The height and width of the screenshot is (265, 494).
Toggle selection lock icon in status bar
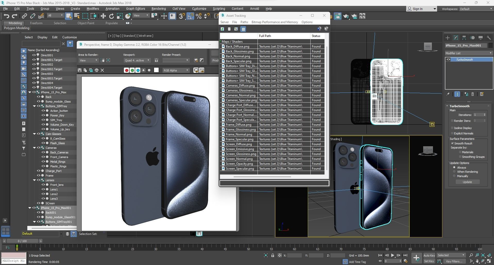coord(273,255)
